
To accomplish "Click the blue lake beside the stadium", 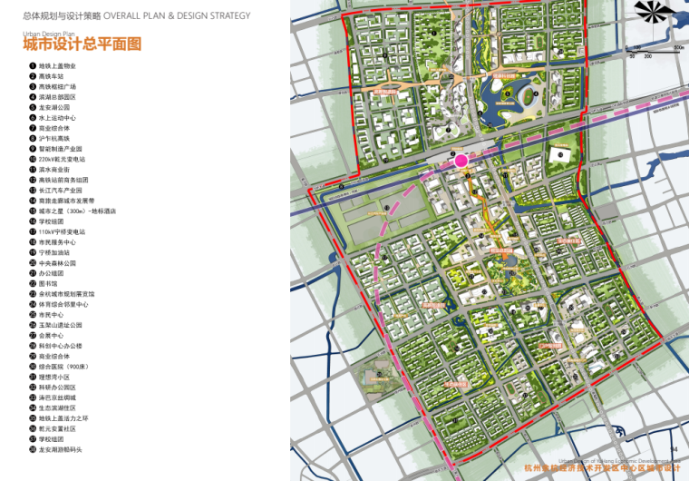I will point(494,96).
